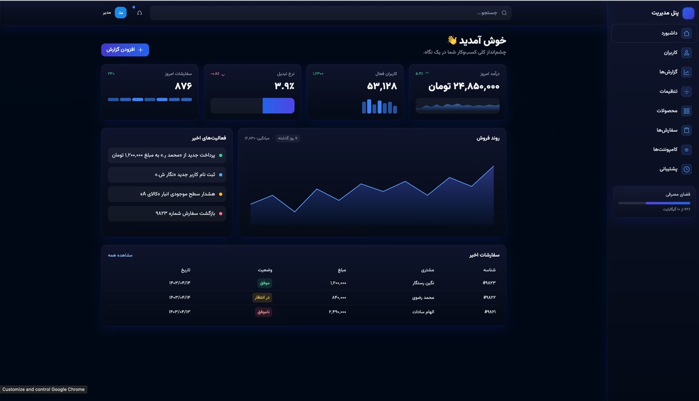Open the ۷ روز گذشته period selector

pyautogui.click(x=287, y=138)
